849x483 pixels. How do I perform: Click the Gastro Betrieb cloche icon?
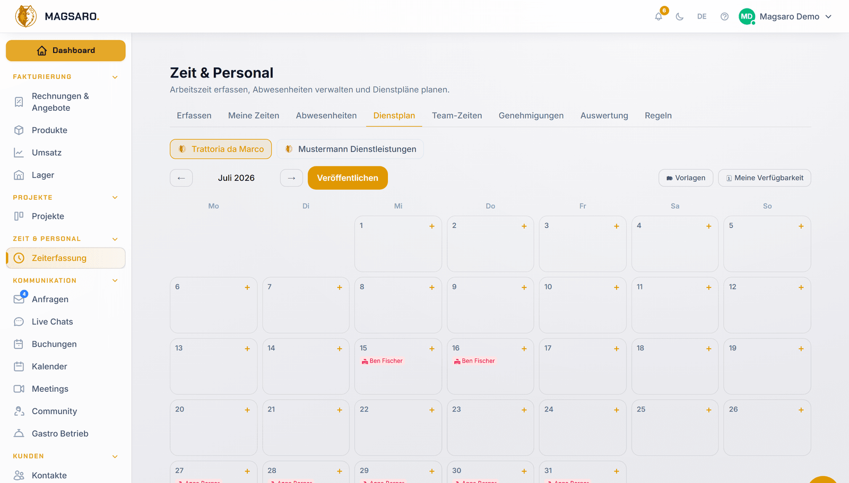(x=19, y=434)
